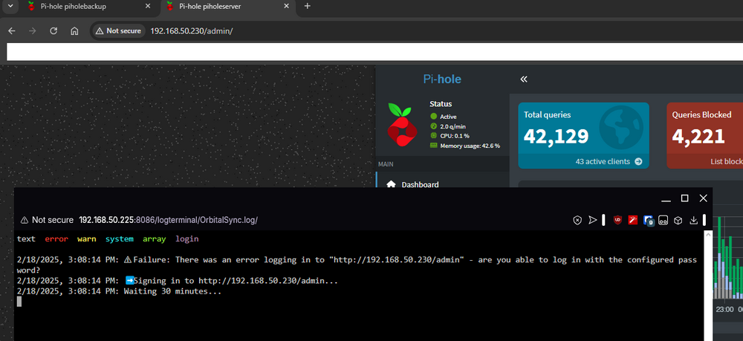Screen dimensions: 743x341
Task: Click the Pi-hole title link
Action: coord(442,79)
